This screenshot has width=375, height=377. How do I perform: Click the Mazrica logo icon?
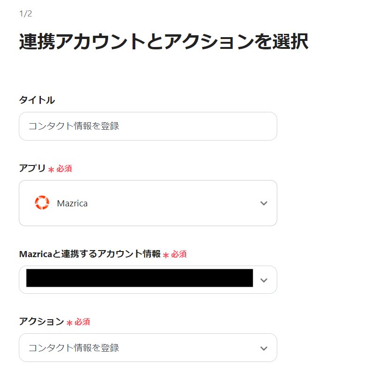pyautogui.click(x=42, y=203)
